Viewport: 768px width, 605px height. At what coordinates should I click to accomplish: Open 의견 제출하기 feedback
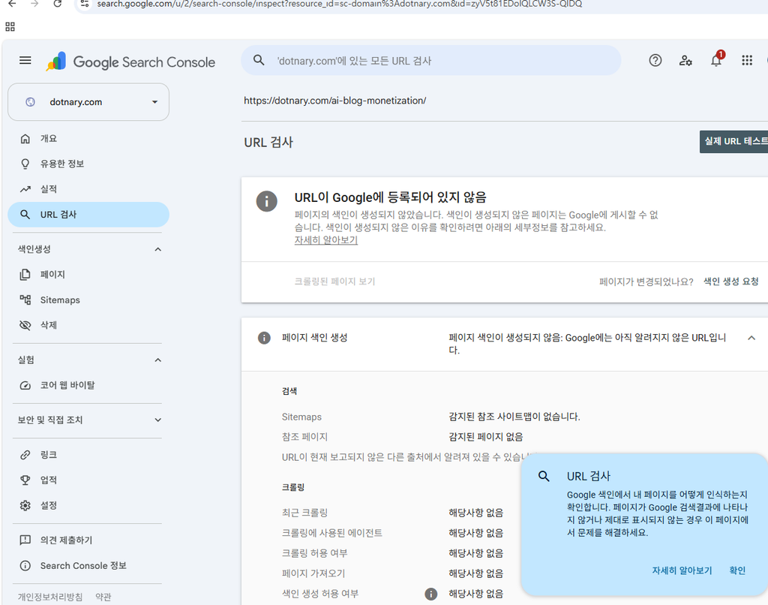point(88,540)
